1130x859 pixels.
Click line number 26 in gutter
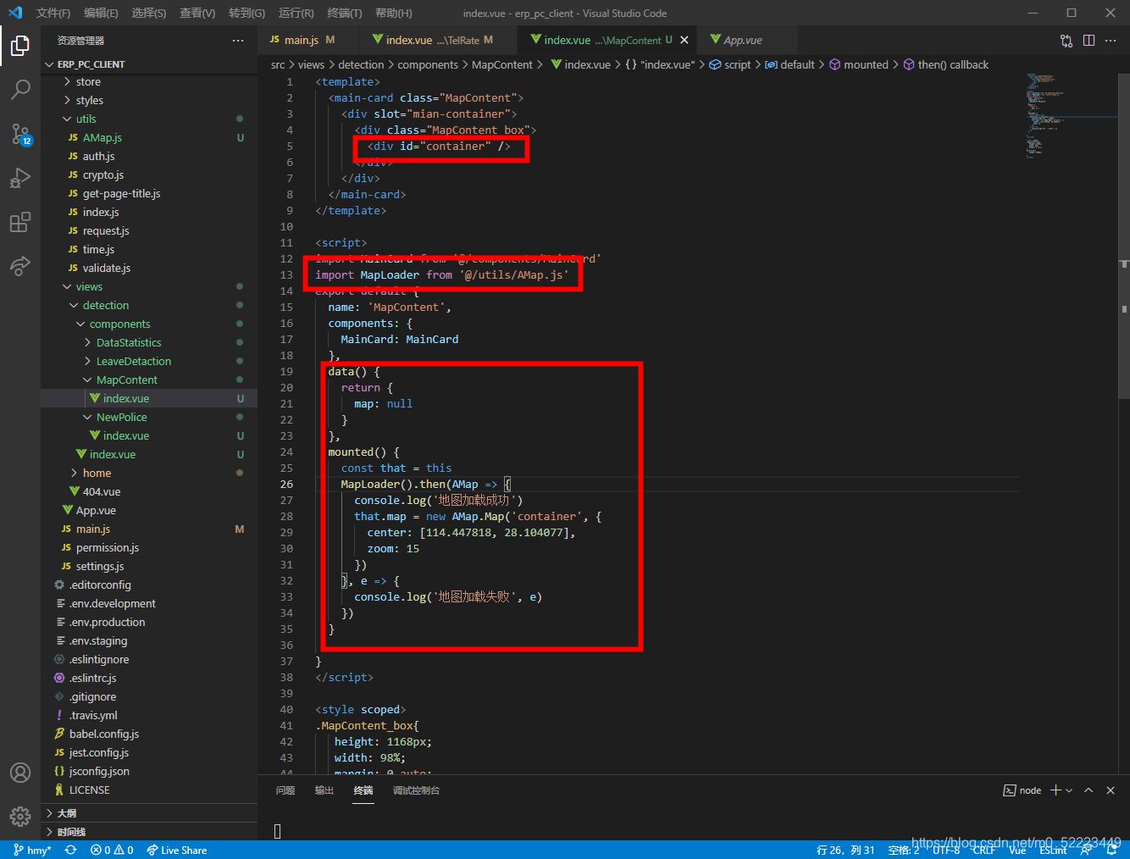coord(286,485)
